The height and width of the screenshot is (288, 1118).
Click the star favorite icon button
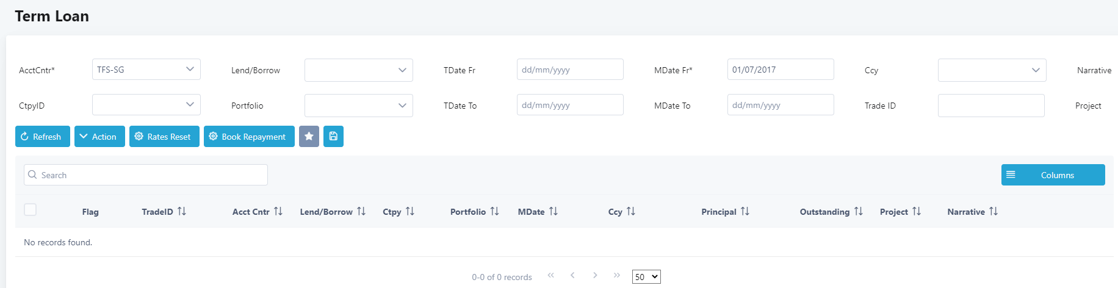pos(309,137)
